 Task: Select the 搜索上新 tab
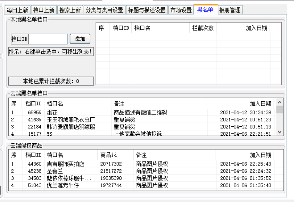click(70, 10)
